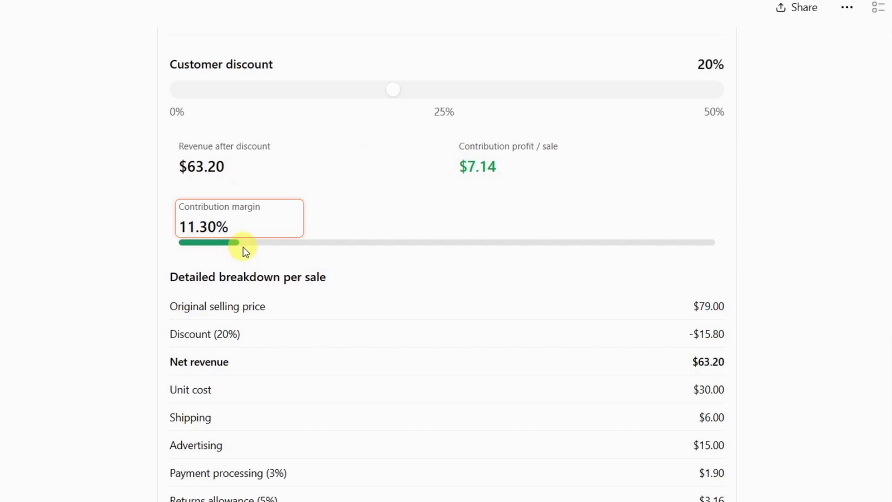The height and width of the screenshot is (502, 892).
Task: Click the Discount (20%) row label
Action: 205,334
